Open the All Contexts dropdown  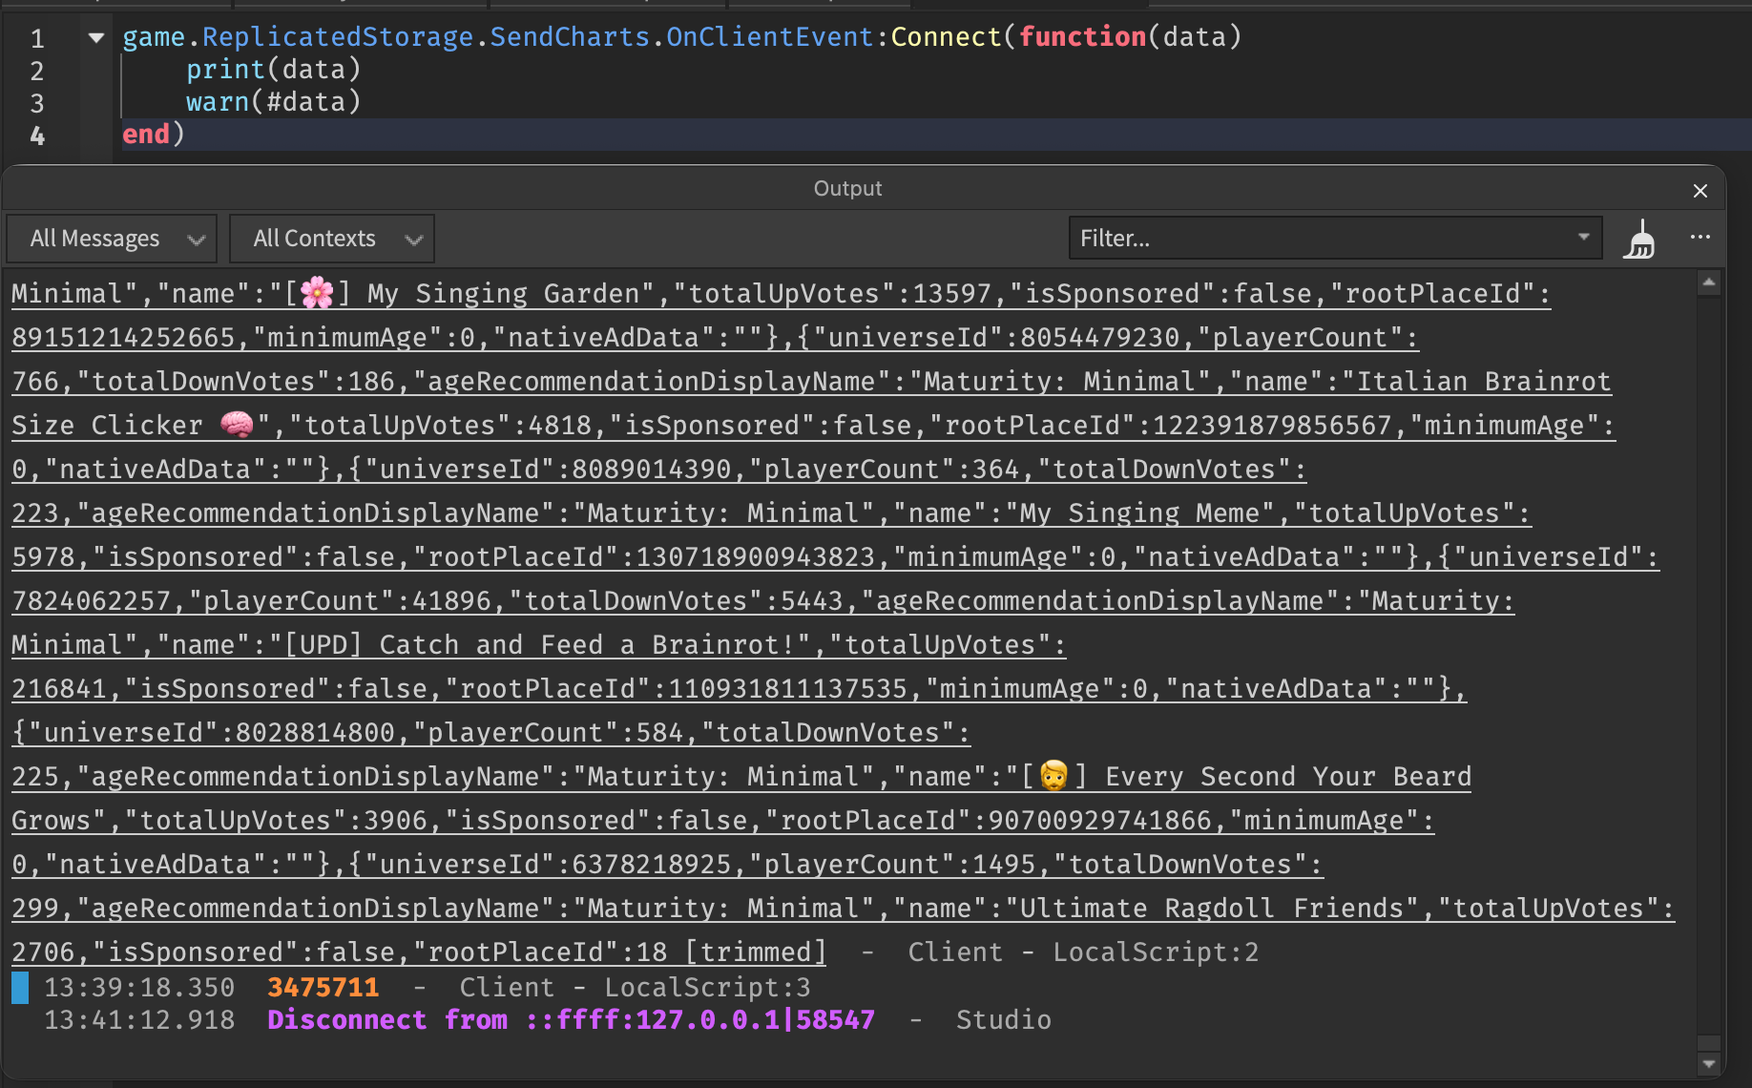click(332, 239)
